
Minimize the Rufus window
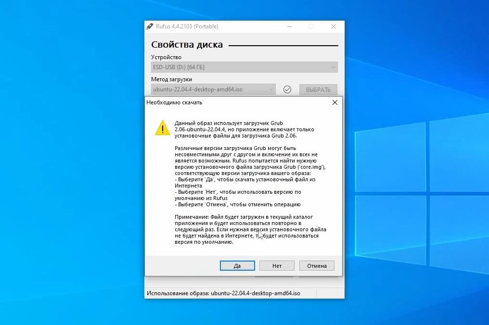pyautogui.click(x=290, y=26)
